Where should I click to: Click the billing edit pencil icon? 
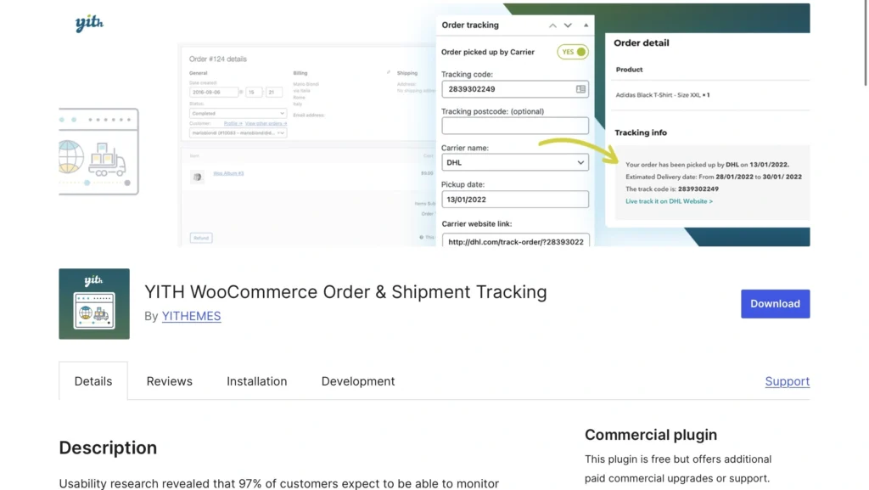pyautogui.click(x=389, y=73)
